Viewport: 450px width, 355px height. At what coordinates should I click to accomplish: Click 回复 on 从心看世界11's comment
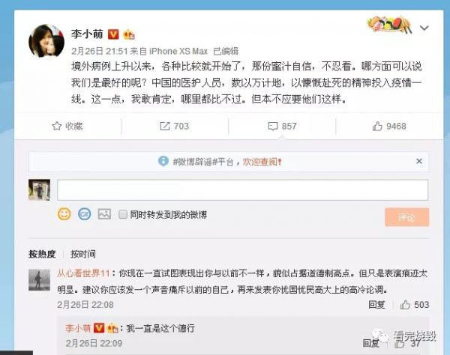[376, 305]
